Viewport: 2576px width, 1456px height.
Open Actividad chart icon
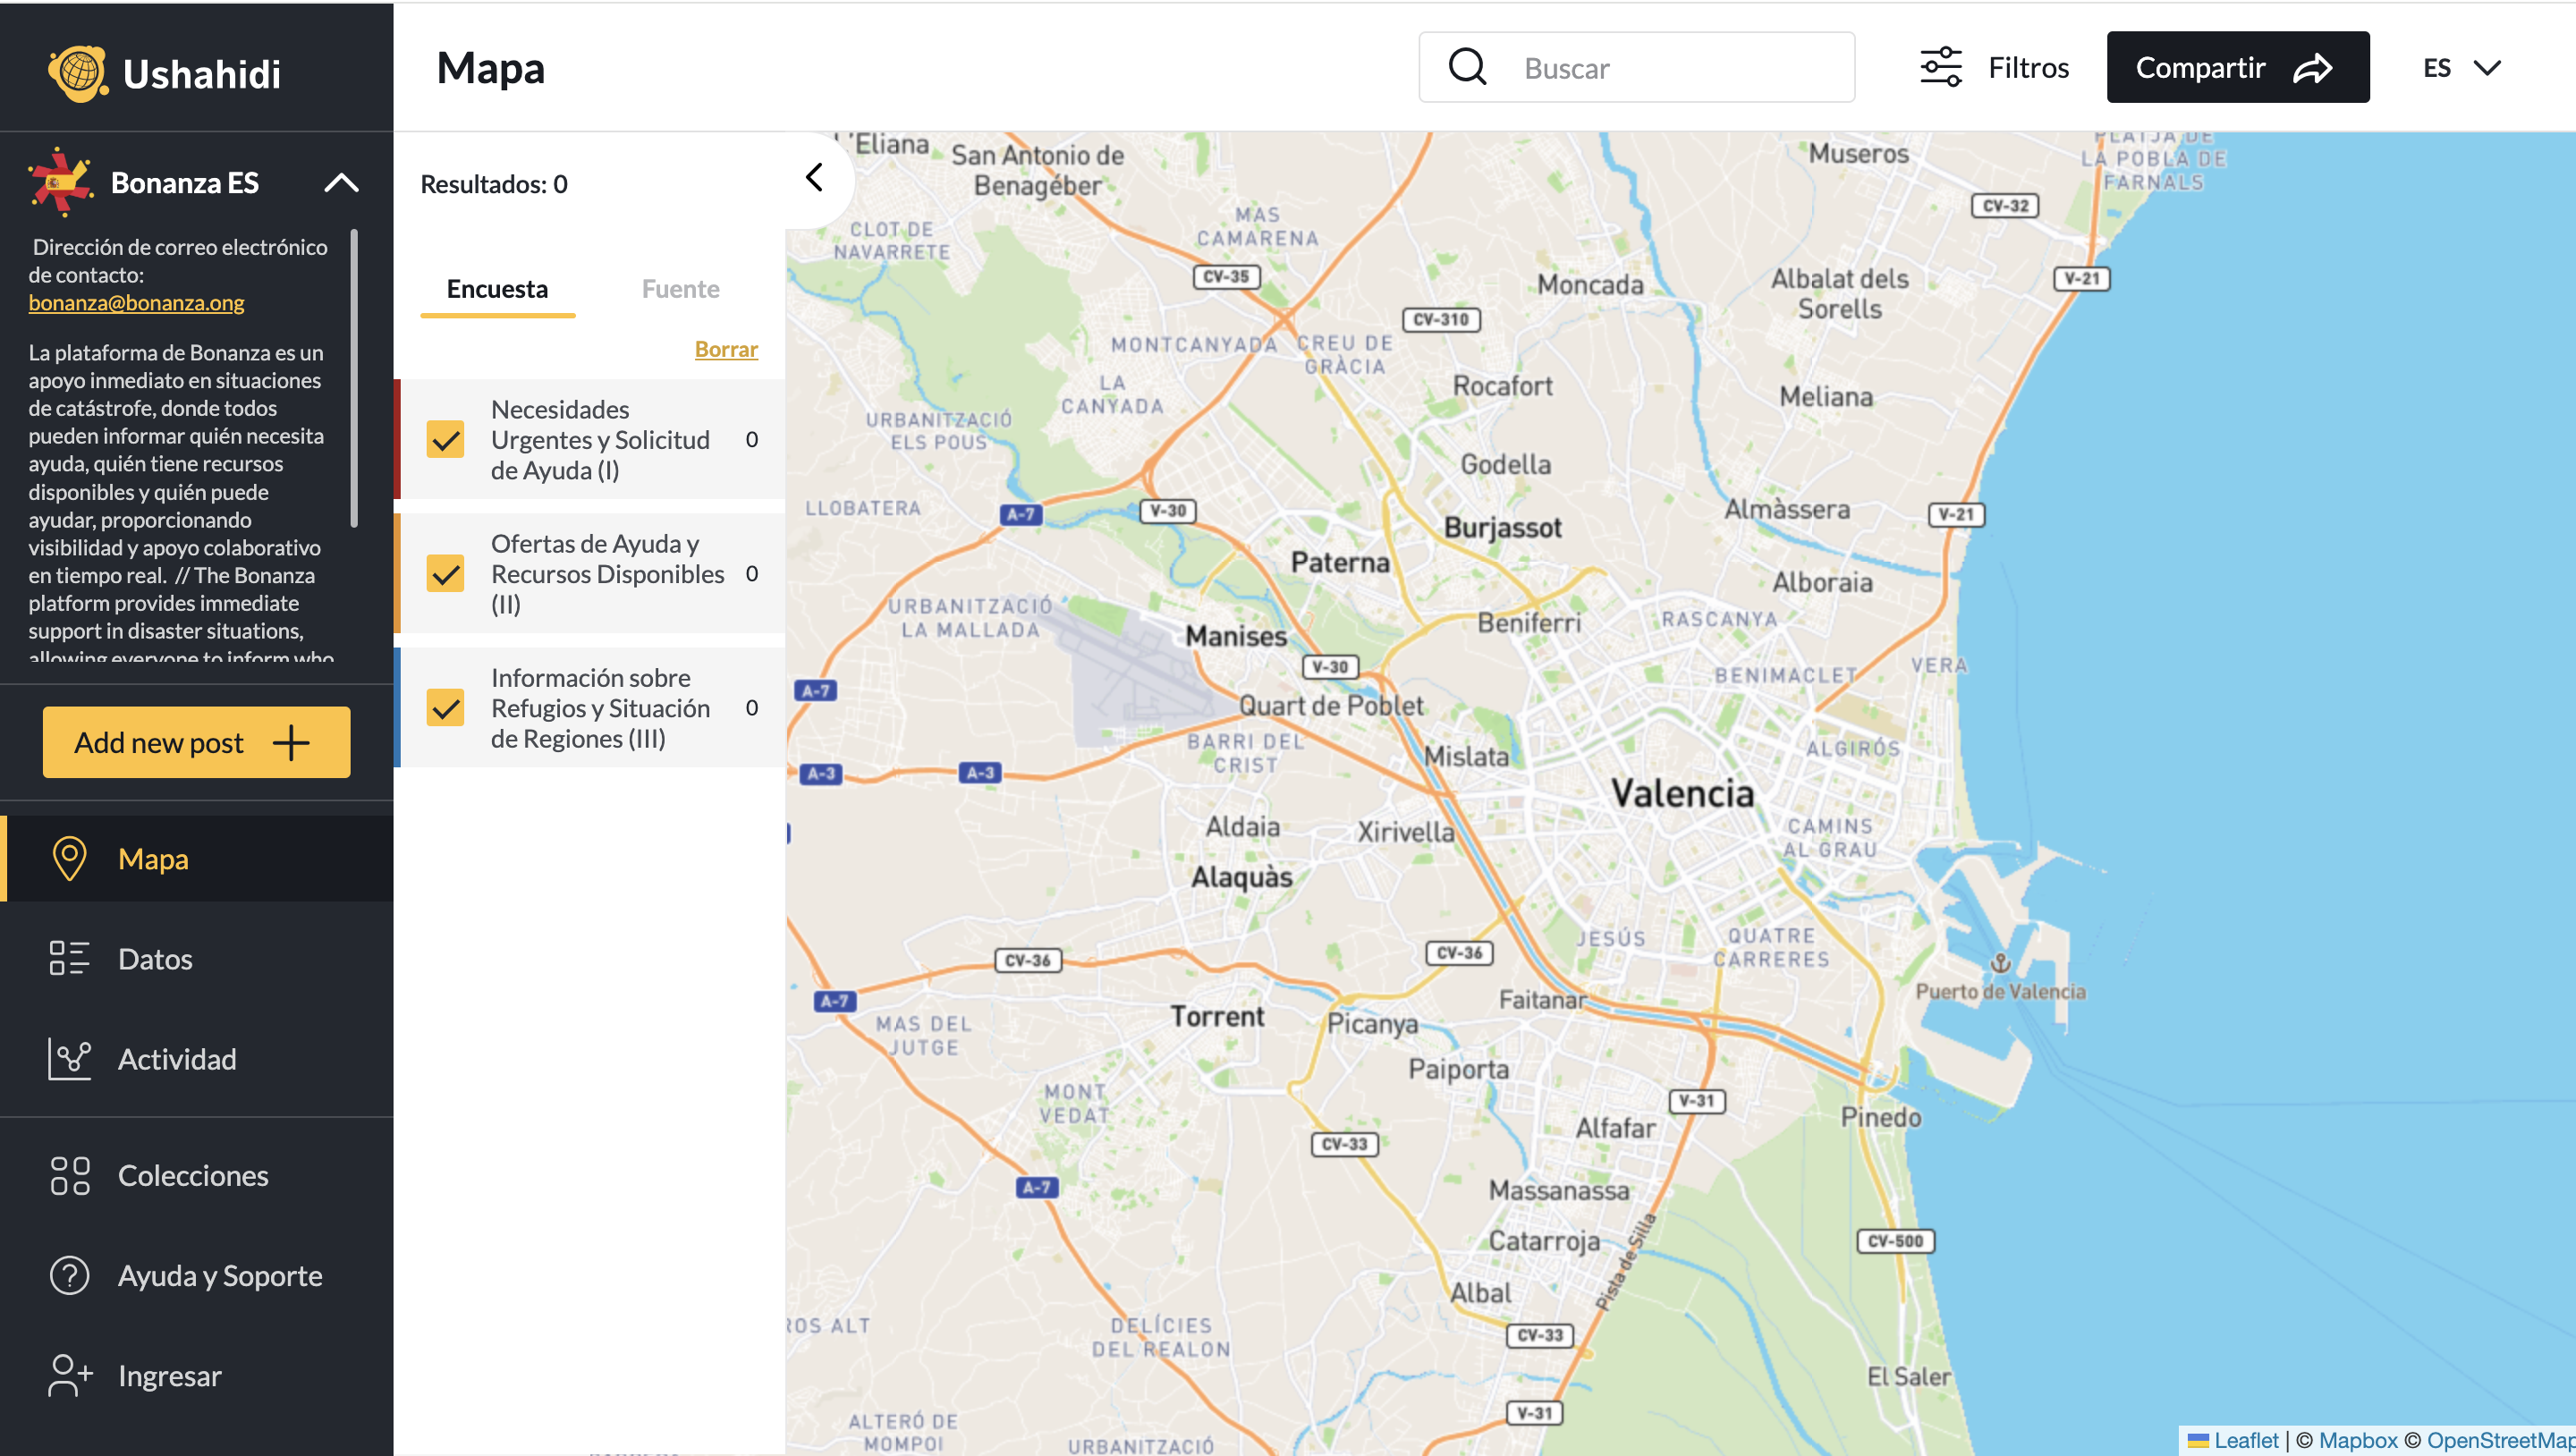pos(69,1058)
